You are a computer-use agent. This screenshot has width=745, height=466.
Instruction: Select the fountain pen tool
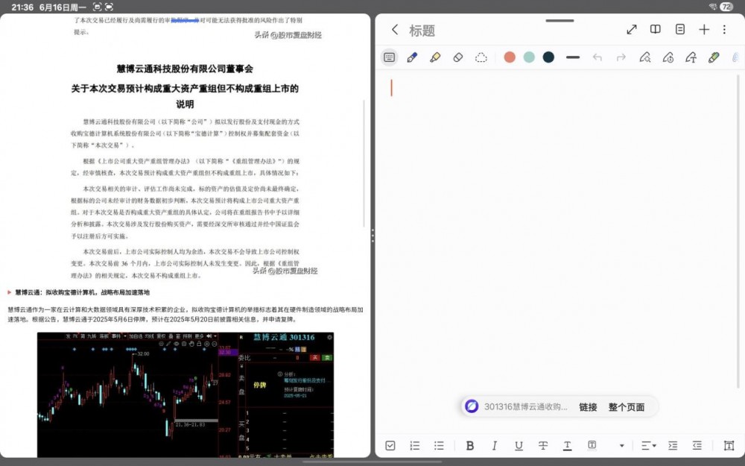click(x=412, y=57)
